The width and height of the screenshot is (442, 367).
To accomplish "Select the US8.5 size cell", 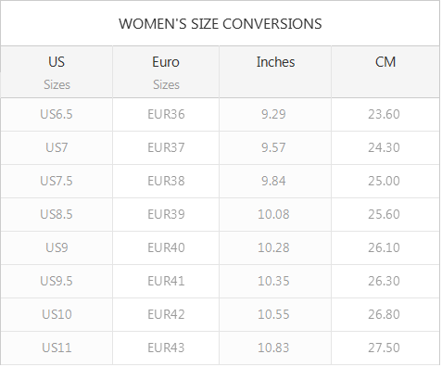I will click(x=57, y=214).
